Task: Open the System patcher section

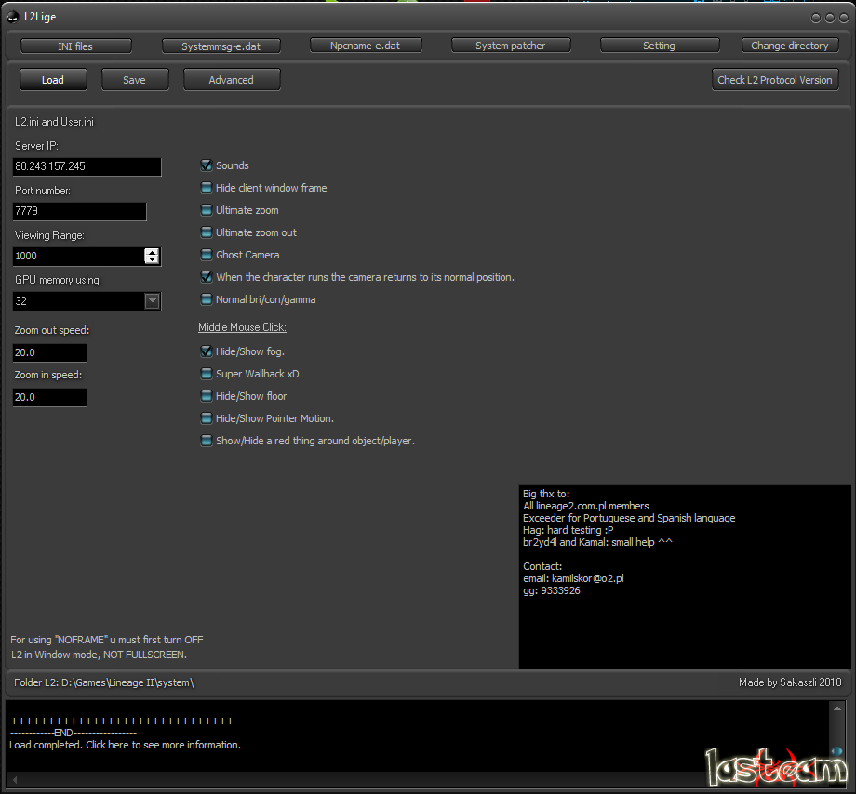Action: (510, 46)
